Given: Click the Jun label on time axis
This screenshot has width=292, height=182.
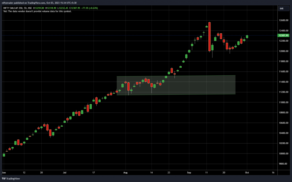Looking at the screenshot, I should coord(4,173).
